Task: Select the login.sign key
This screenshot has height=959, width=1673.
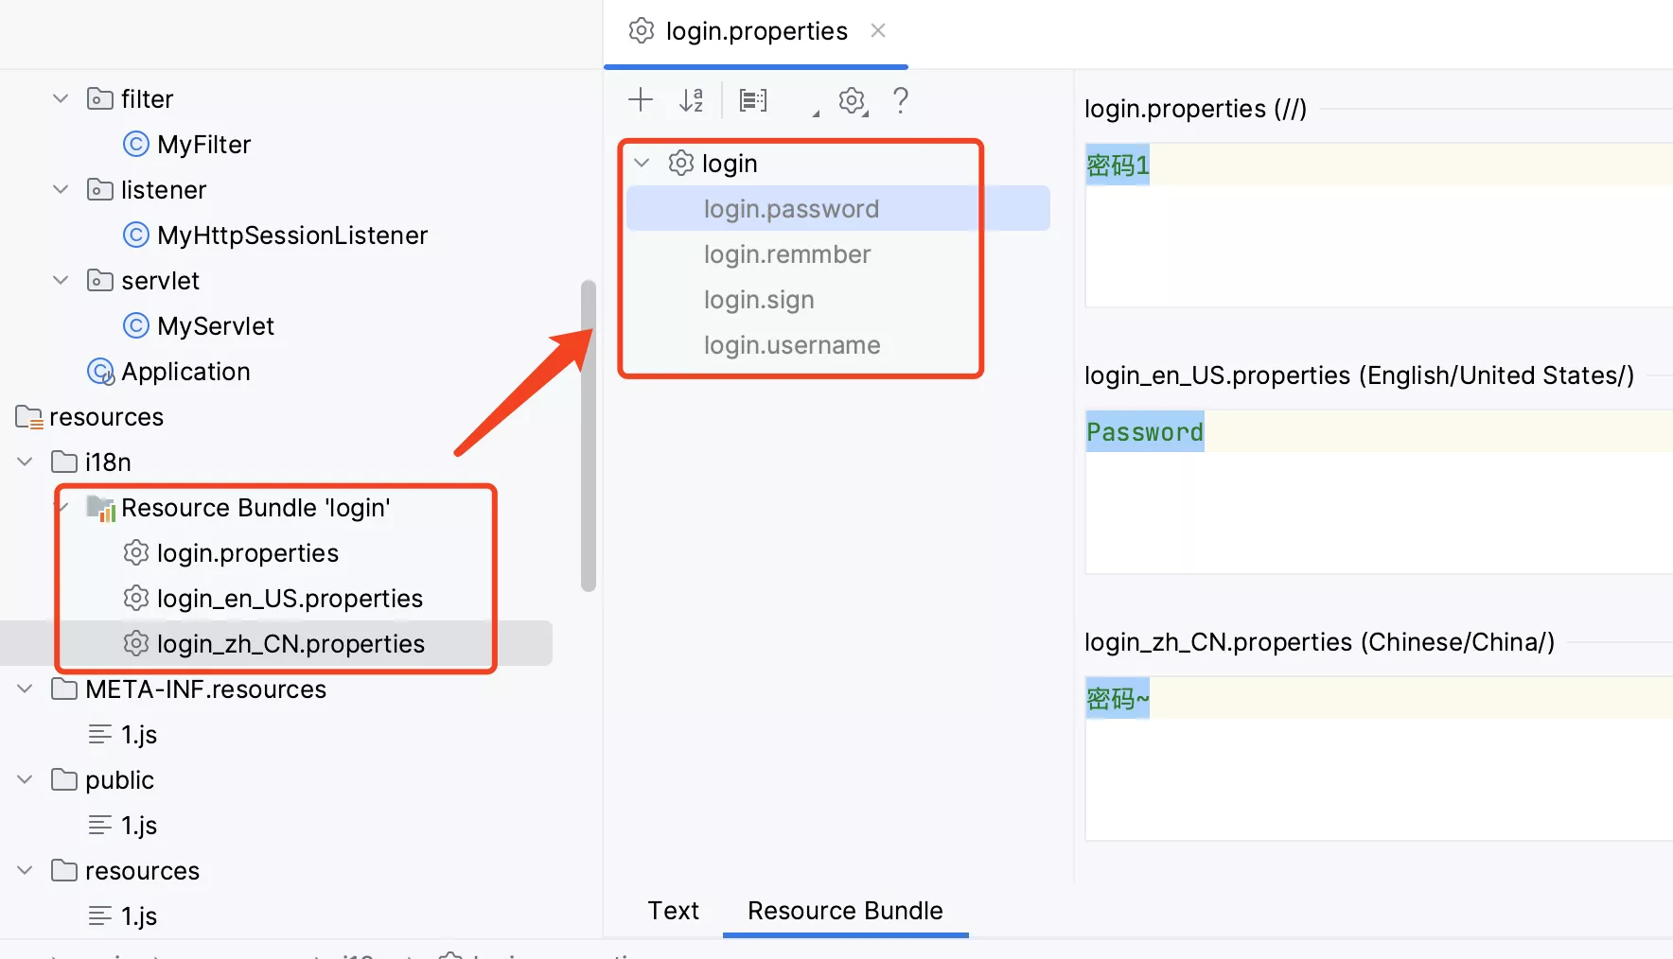Action: [759, 300]
